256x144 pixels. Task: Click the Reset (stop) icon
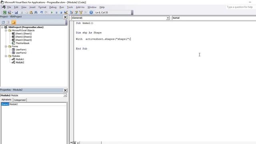(x=61, y=12)
